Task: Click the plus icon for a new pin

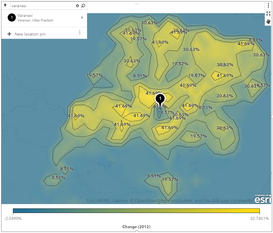Action: [9, 34]
